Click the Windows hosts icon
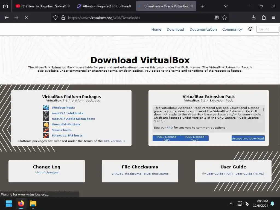 46,107
